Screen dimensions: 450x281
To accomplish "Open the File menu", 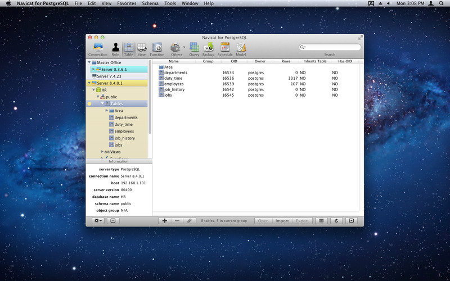I will 78,3.
